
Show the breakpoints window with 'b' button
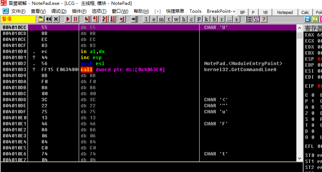tap(214, 19)
